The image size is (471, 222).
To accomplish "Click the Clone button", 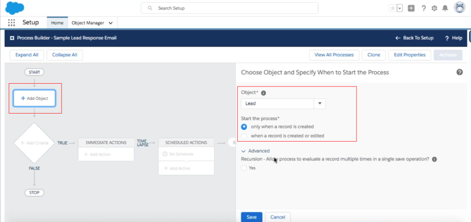I will (373, 55).
